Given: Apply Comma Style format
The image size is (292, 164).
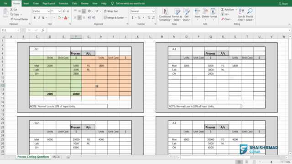Looking at the screenshot, I should [x=143, y=18].
